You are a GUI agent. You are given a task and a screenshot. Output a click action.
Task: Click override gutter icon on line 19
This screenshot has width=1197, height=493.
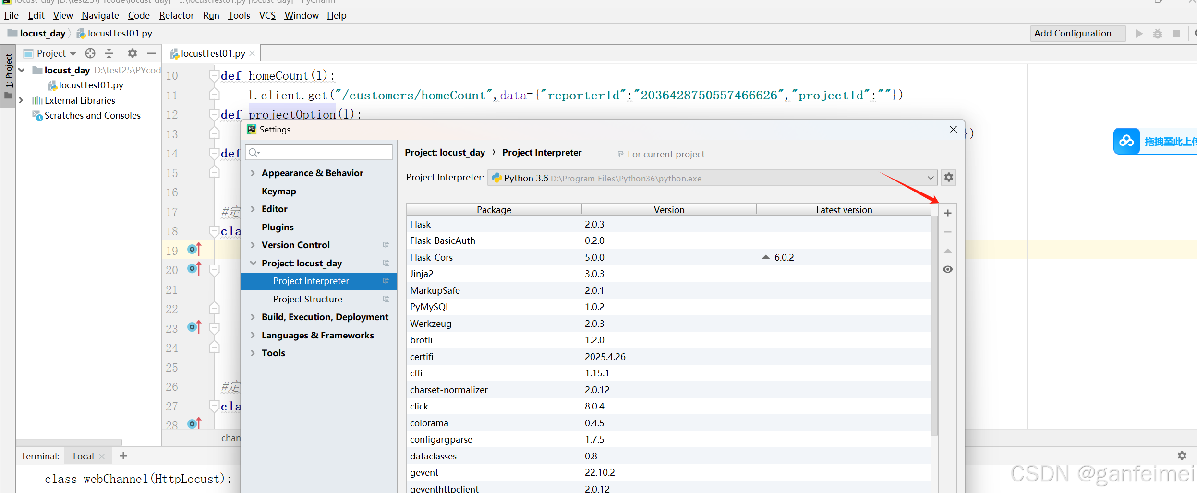click(x=194, y=249)
